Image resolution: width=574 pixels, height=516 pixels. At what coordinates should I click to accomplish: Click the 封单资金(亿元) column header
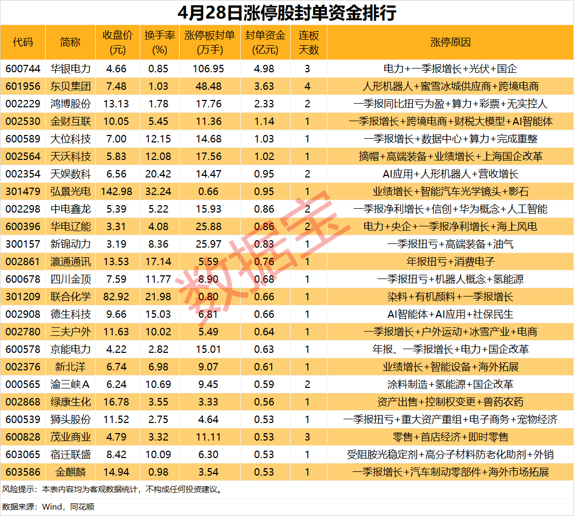click(265, 43)
